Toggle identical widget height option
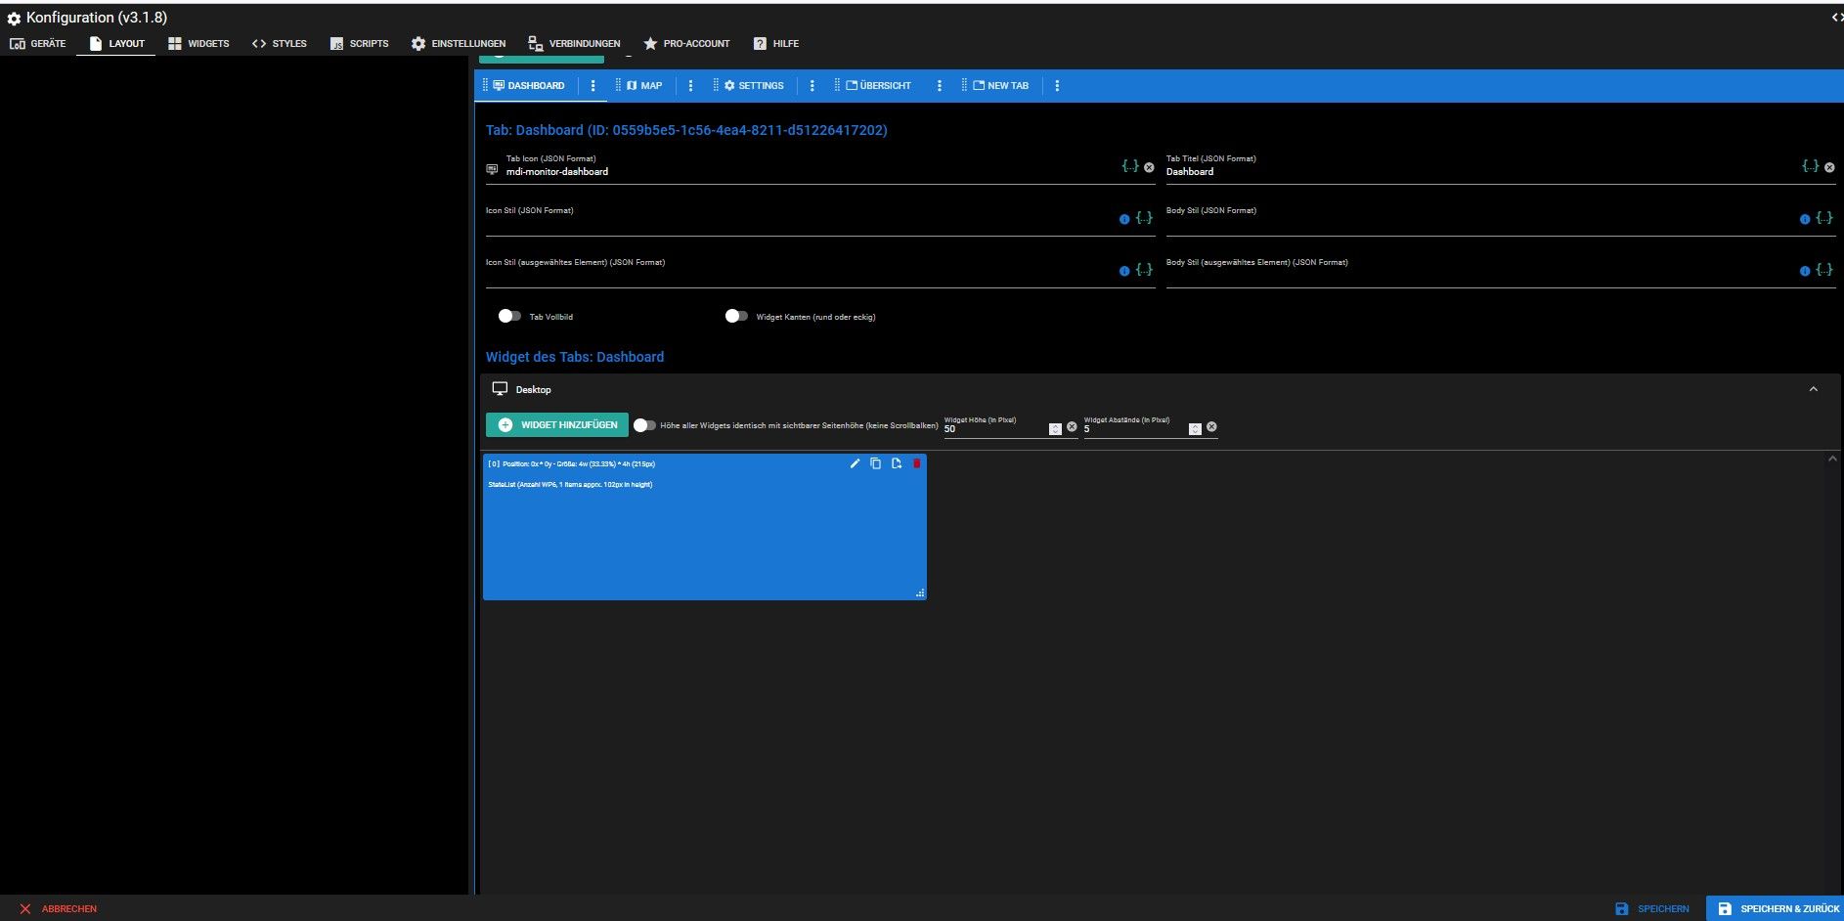This screenshot has width=1844, height=921. (x=644, y=425)
